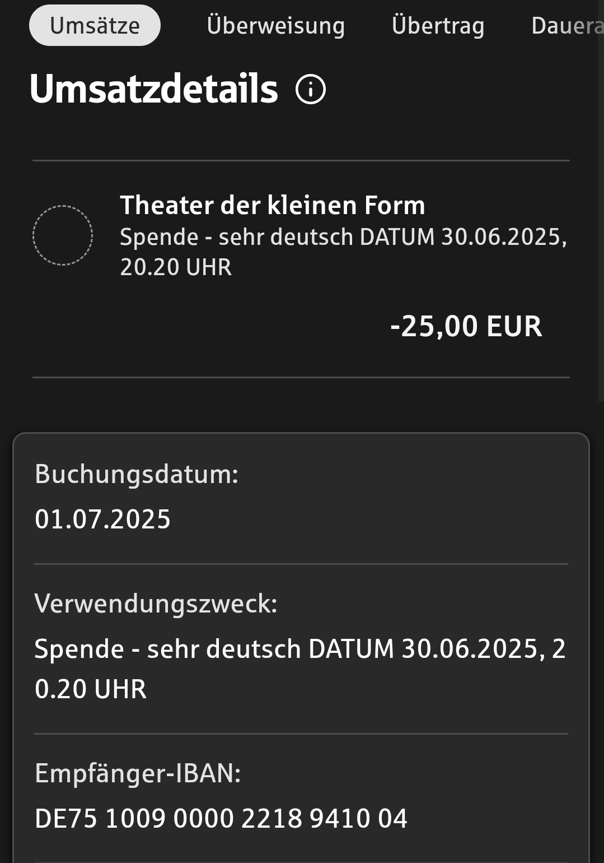Click the divider line below the tabs
This screenshot has width=604, height=863.
(301, 160)
